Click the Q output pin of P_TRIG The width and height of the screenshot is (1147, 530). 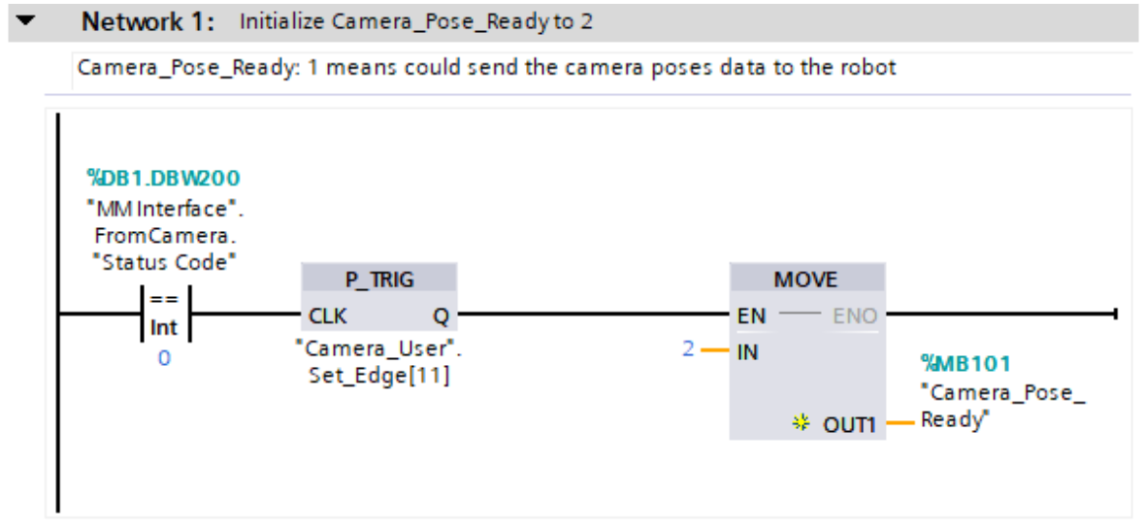440,315
